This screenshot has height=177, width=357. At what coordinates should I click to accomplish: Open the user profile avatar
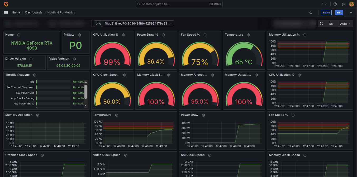click(351, 4)
